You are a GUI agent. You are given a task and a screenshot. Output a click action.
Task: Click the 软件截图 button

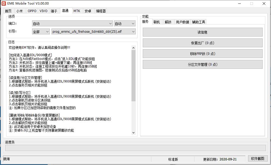(258, 159)
